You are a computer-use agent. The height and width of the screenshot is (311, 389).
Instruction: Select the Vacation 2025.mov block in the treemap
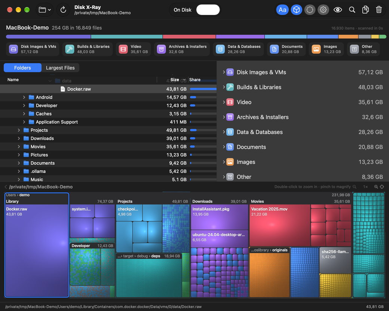(280, 225)
